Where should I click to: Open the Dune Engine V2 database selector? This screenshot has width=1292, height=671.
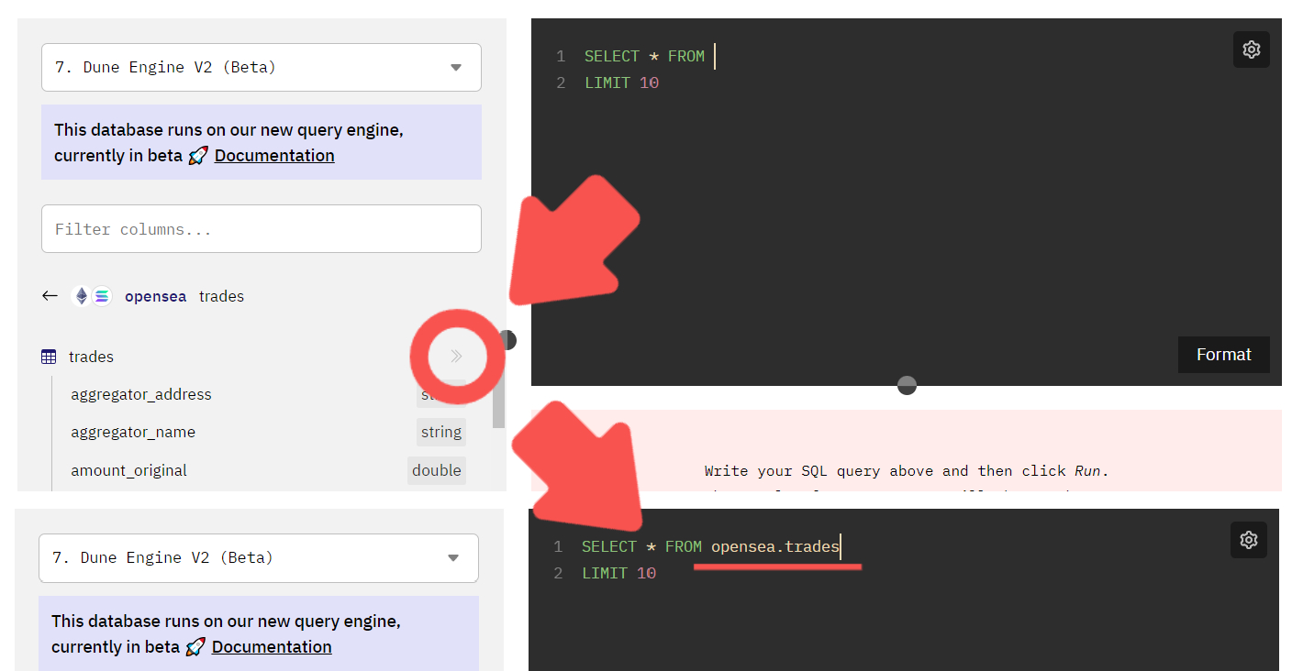click(x=261, y=67)
